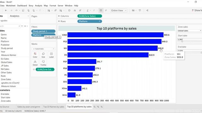Select the Global Sales measure
Viewport: 202px width, 113px height.
6,62
